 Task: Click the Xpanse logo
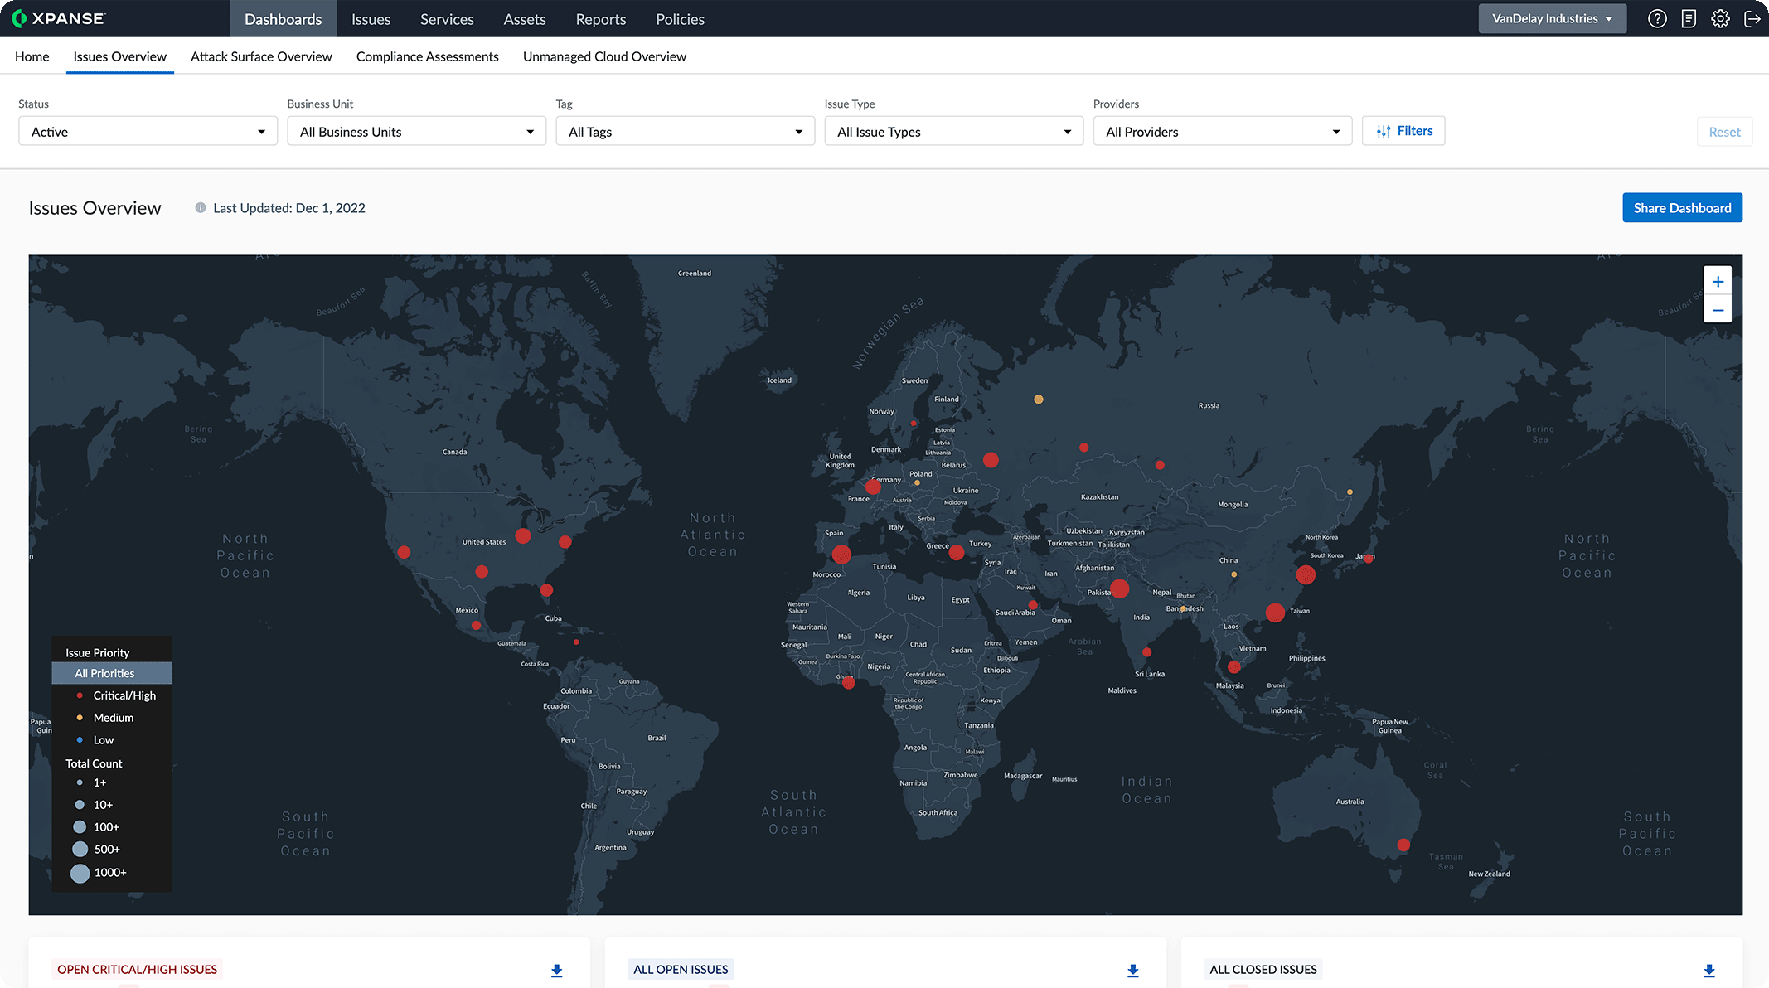58,17
